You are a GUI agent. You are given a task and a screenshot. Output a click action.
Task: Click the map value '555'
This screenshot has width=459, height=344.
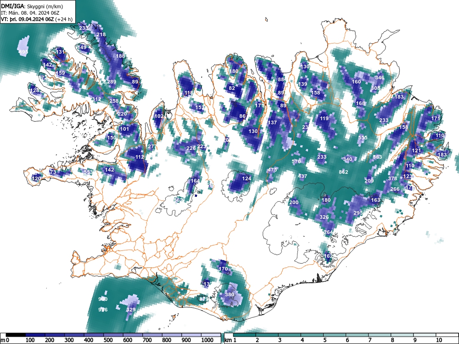click(x=363, y=138)
